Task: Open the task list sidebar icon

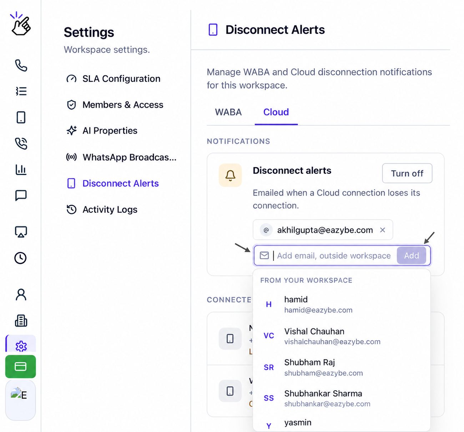Action: [21, 91]
